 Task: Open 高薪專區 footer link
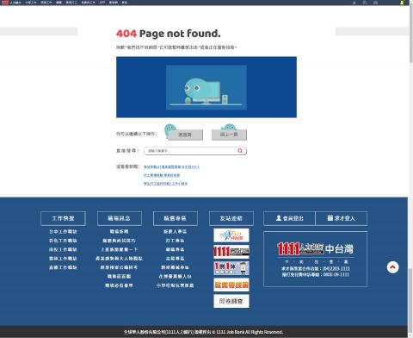(x=176, y=258)
